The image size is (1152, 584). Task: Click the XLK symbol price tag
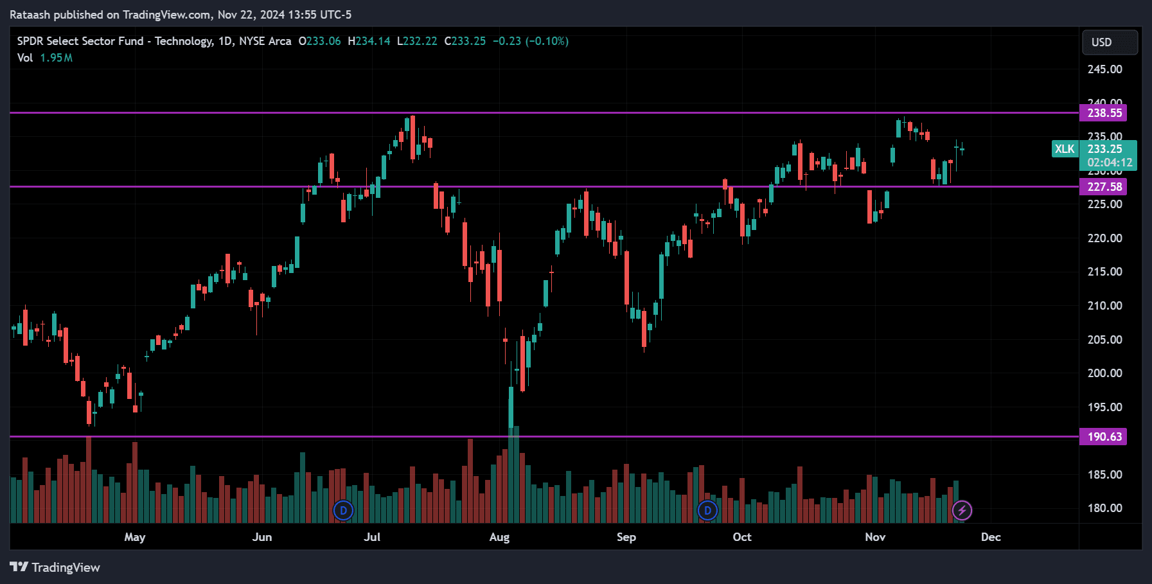pyautogui.click(x=1065, y=149)
